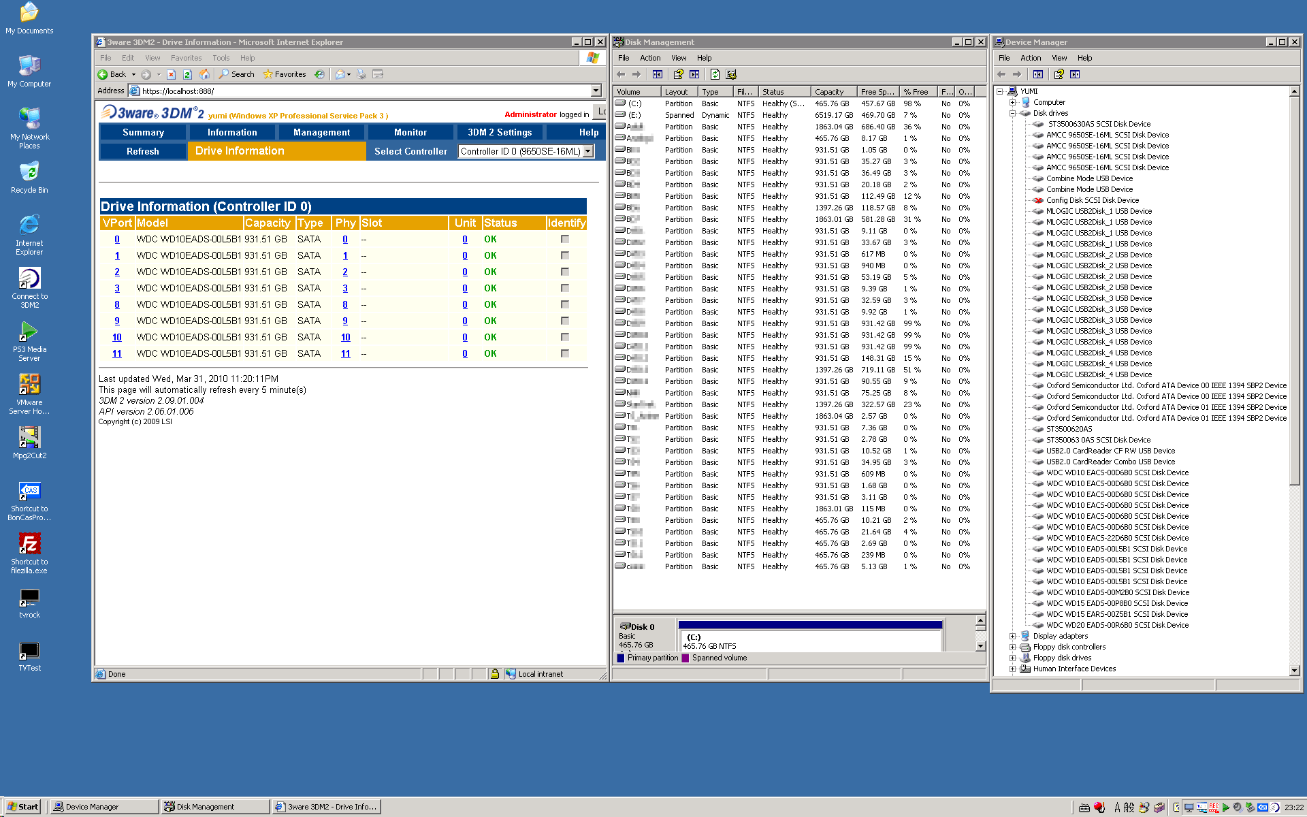Select the Recycle Bin desktop icon
This screenshot has height=817, width=1307.
click(x=29, y=178)
